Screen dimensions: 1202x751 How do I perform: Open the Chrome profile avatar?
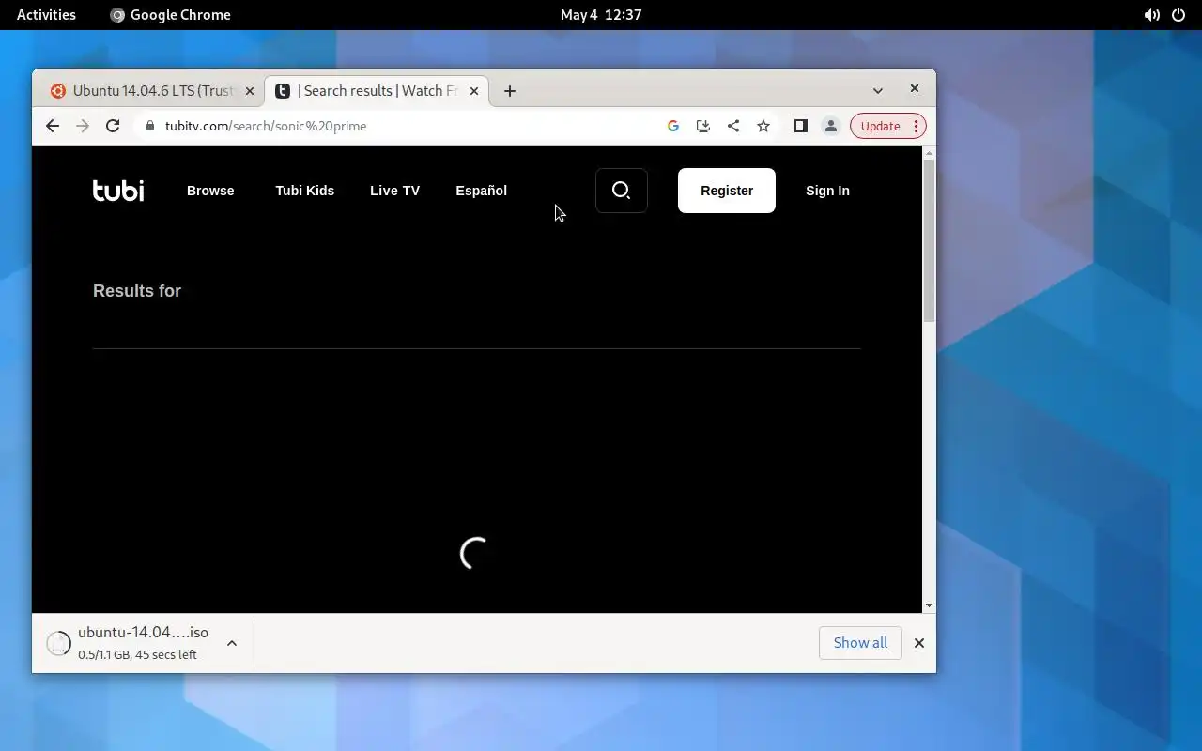point(831,126)
